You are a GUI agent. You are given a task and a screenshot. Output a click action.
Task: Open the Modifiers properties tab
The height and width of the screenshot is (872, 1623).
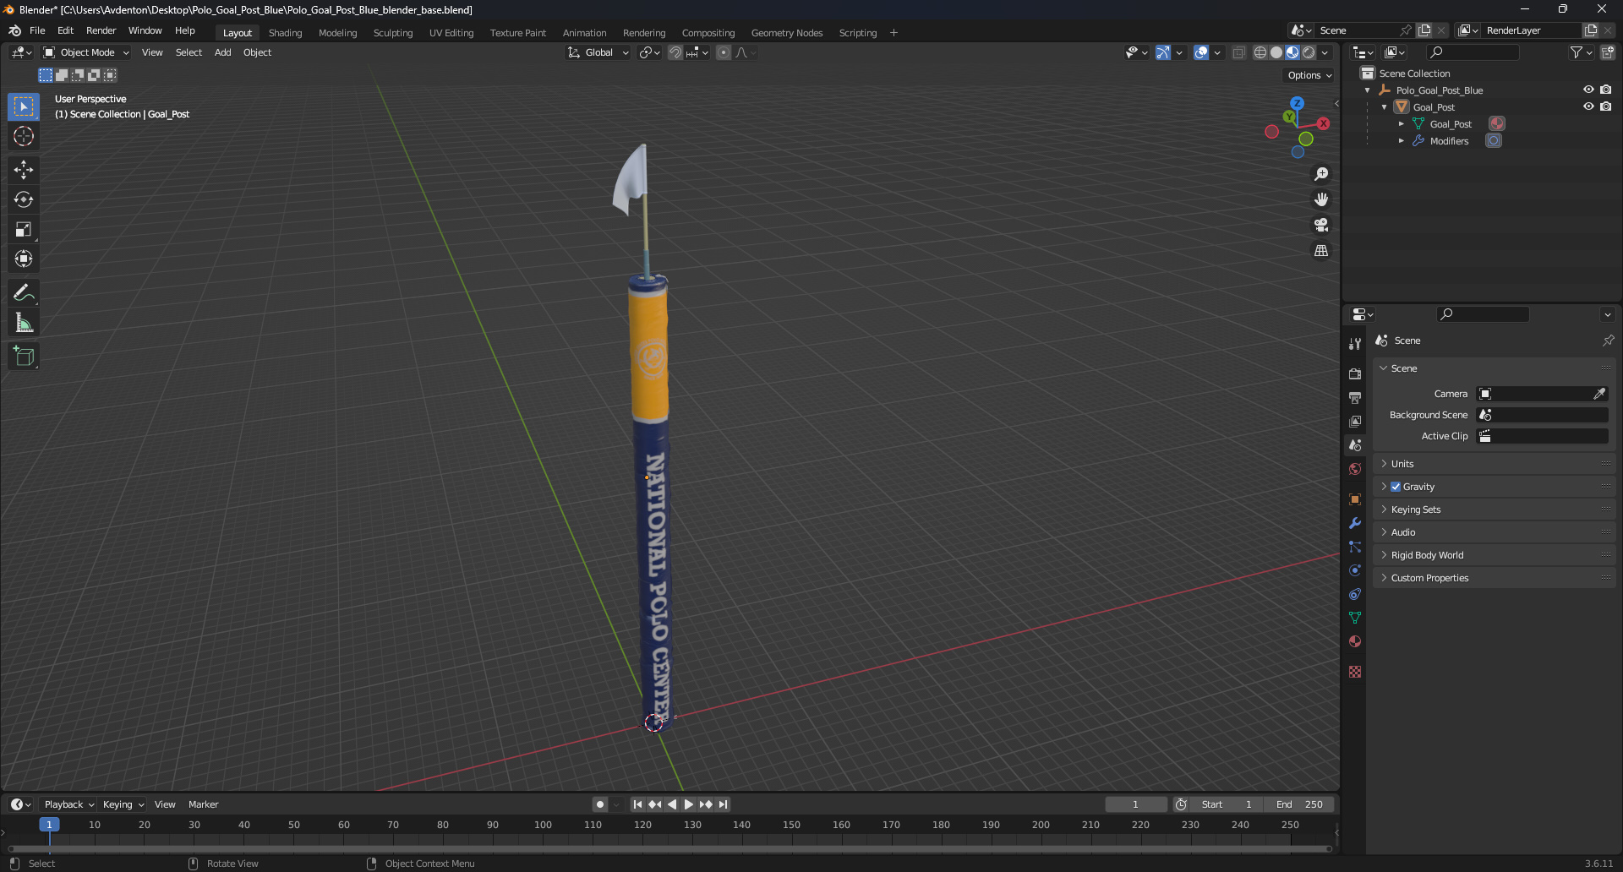(1355, 523)
